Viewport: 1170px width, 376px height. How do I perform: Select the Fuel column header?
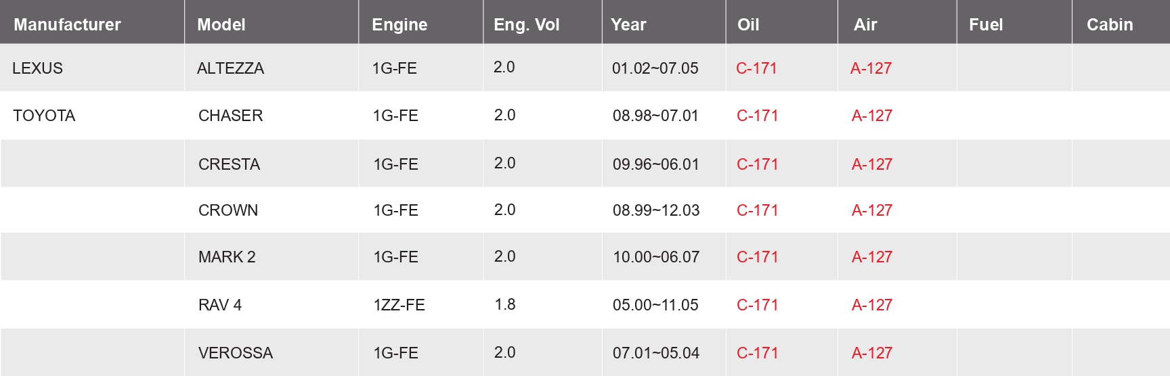click(x=986, y=25)
